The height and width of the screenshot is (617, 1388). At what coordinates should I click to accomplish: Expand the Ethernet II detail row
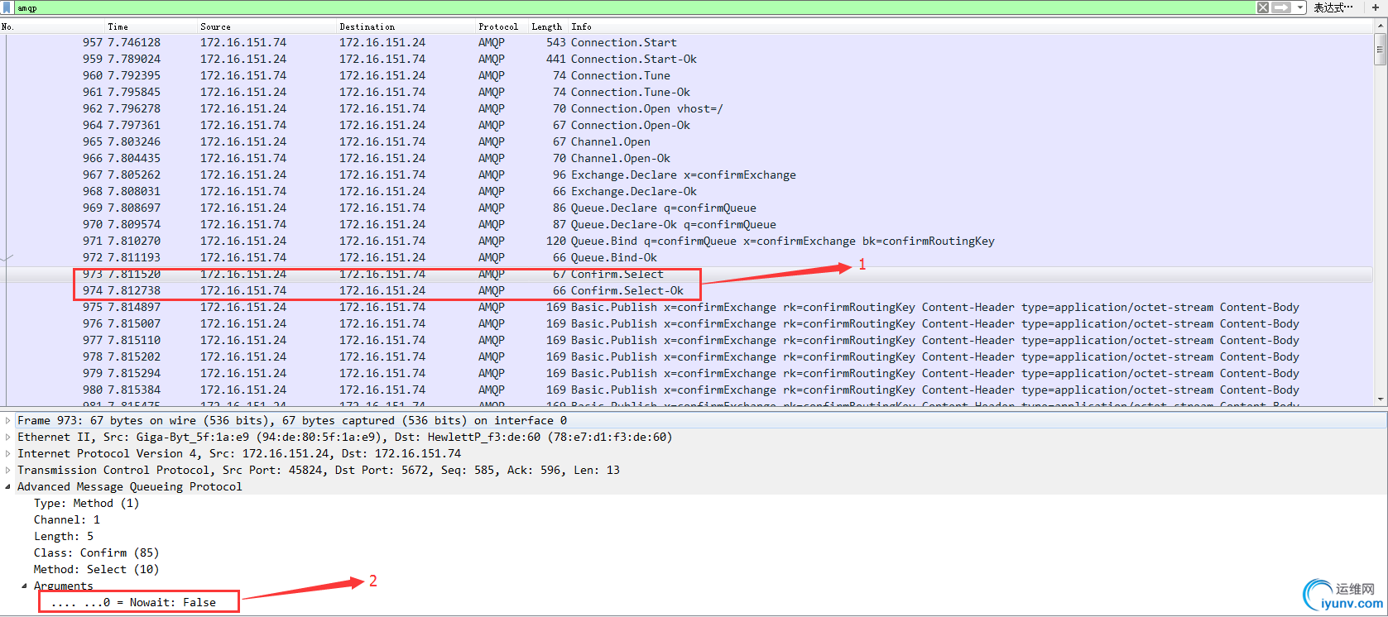[8, 437]
